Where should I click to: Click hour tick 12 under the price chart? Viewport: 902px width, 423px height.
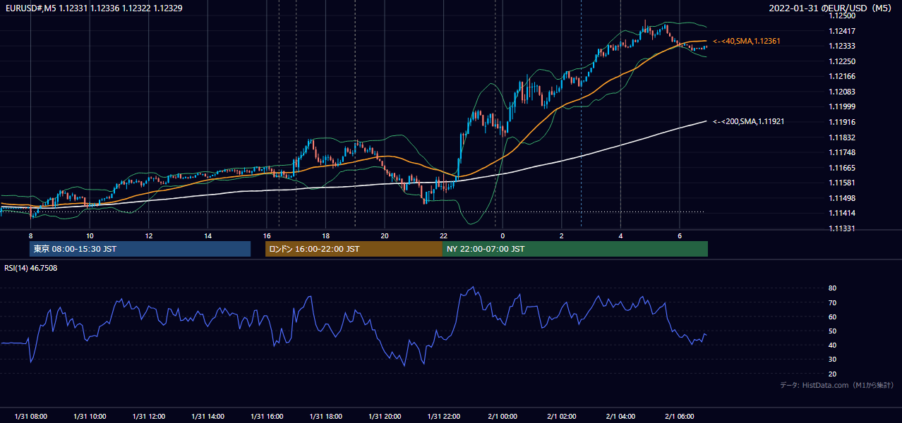[x=148, y=235]
